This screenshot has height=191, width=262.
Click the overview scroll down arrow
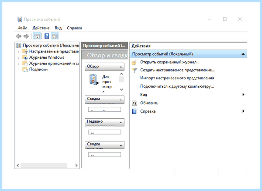(121, 89)
